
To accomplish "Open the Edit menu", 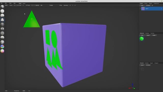I will (6, 3).
